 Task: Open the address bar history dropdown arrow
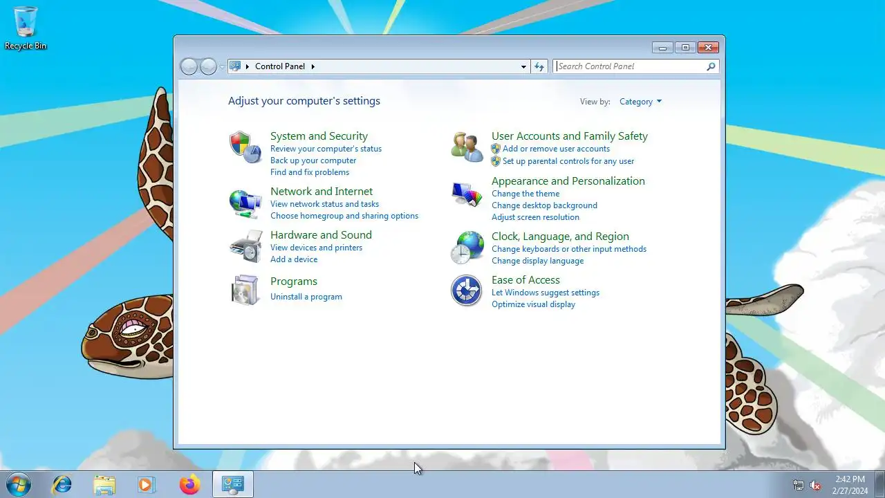click(x=523, y=66)
